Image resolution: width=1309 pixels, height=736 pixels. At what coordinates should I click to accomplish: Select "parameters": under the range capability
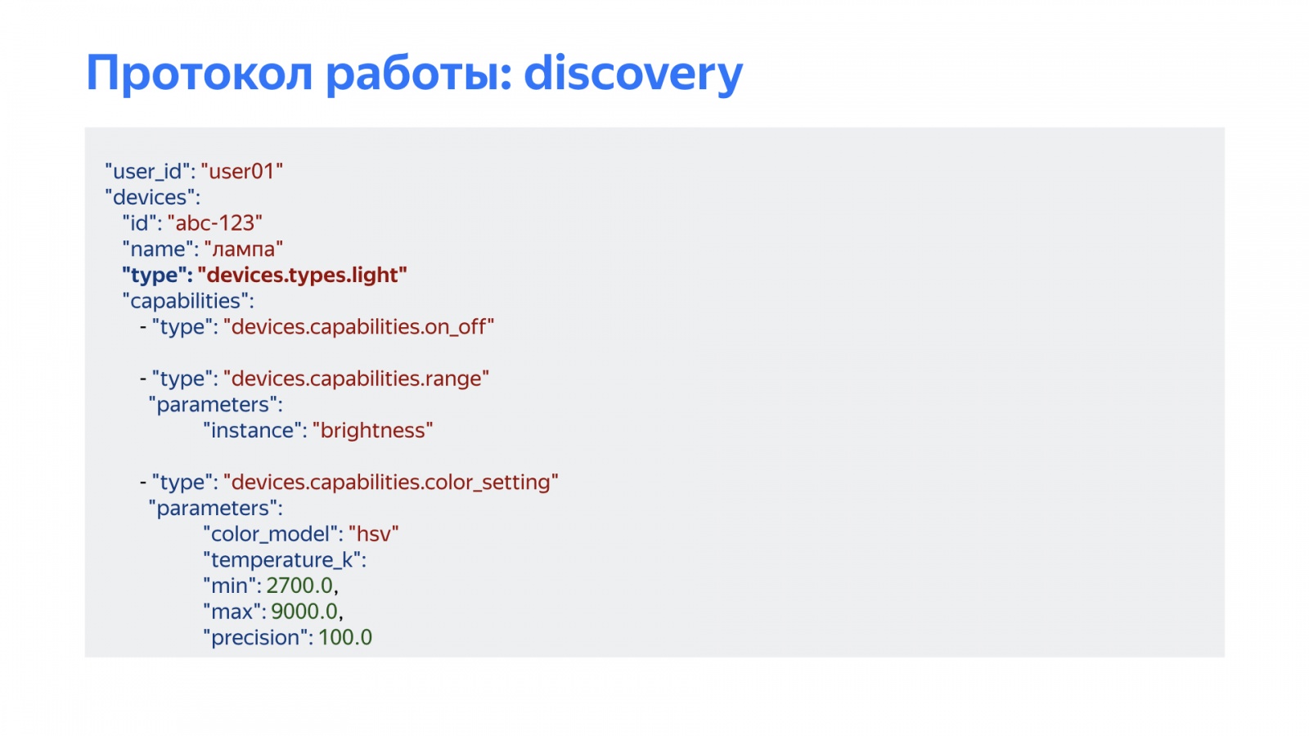coord(215,405)
